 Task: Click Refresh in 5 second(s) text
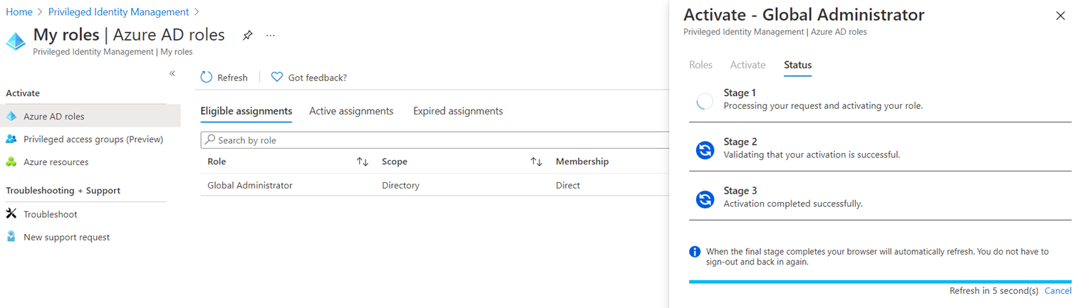coord(994,291)
